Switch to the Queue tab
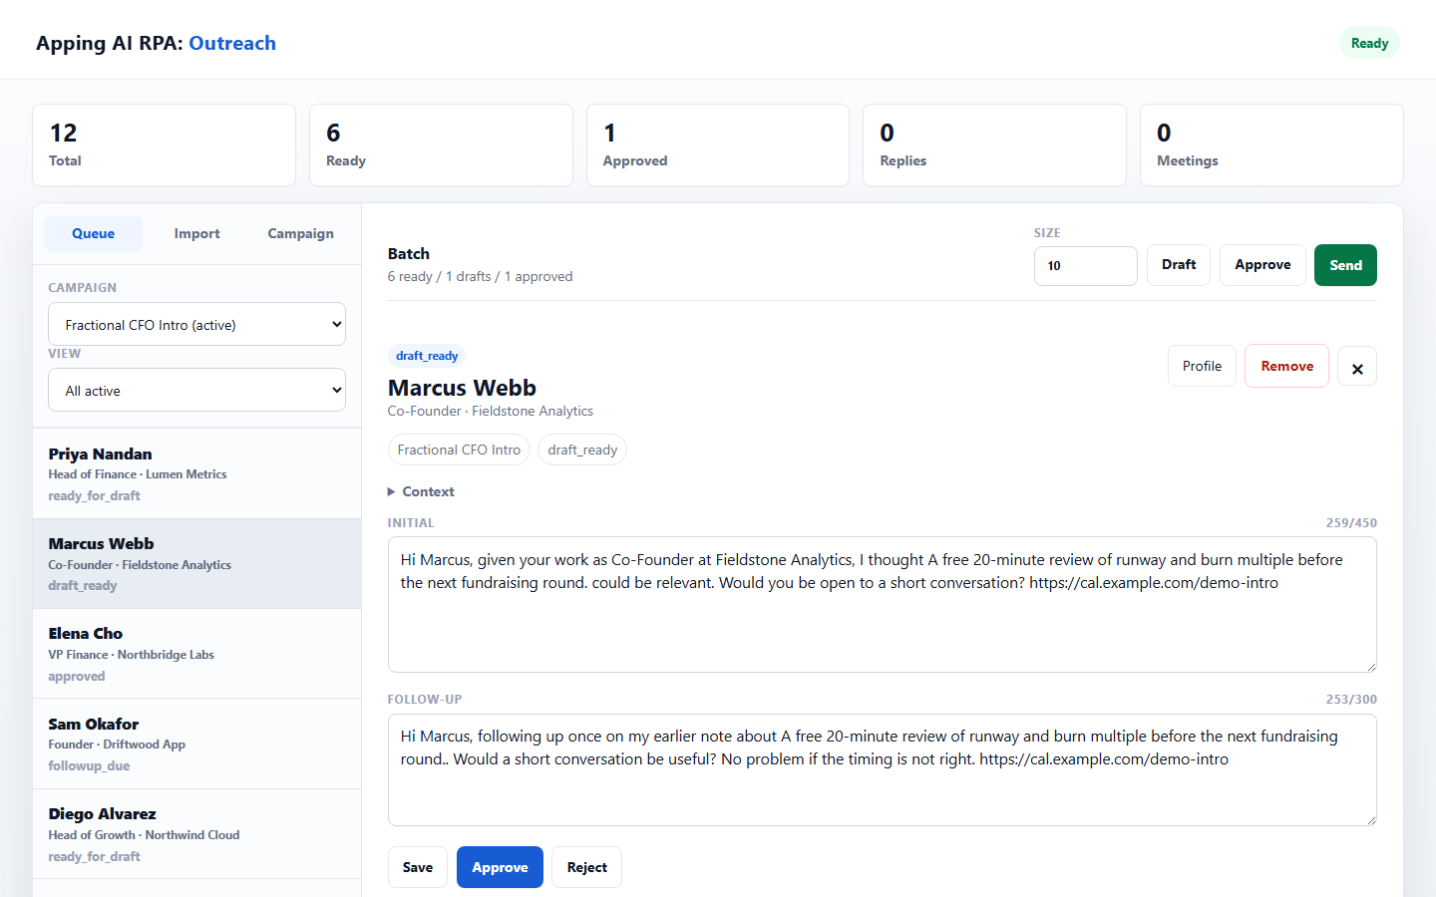Screen dimensions: 1436x897 [93, 233]
